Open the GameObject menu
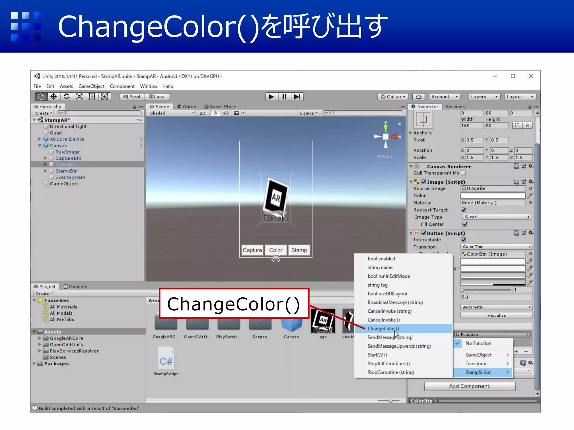 pos(91,86)
